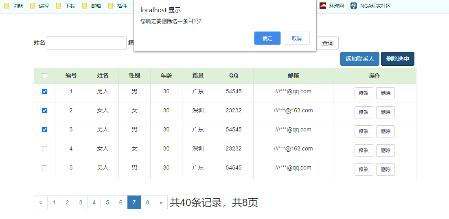This screenshot has height=219, width=449.
Task: Go to pagination page 2
Action: (67, 202)
